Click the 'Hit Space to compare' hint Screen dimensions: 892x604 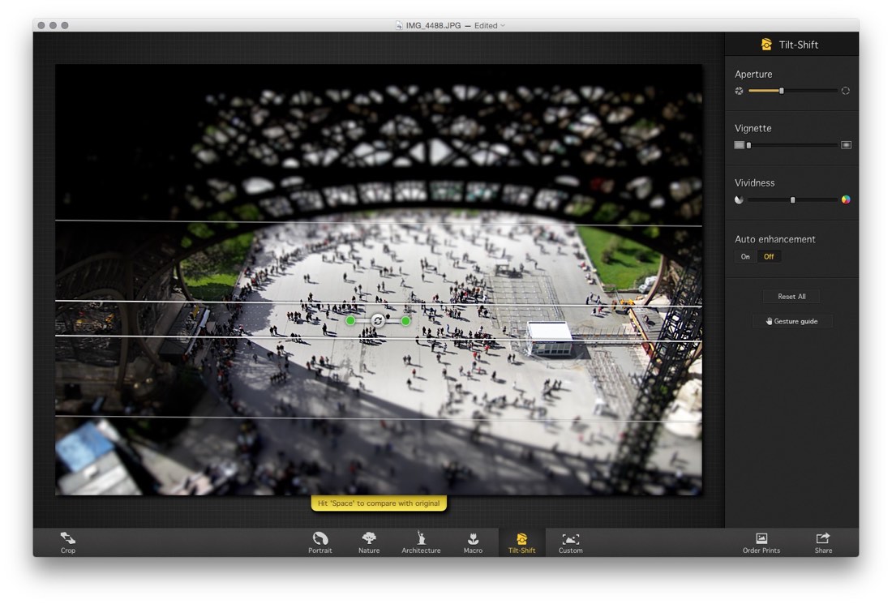point(379,503)
